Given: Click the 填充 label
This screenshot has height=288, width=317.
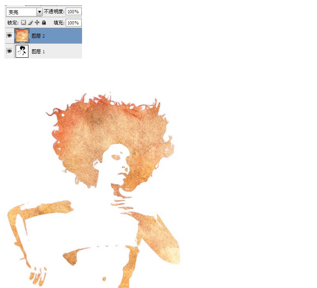Looking at the screenshot, I should (x=59, y=23).
